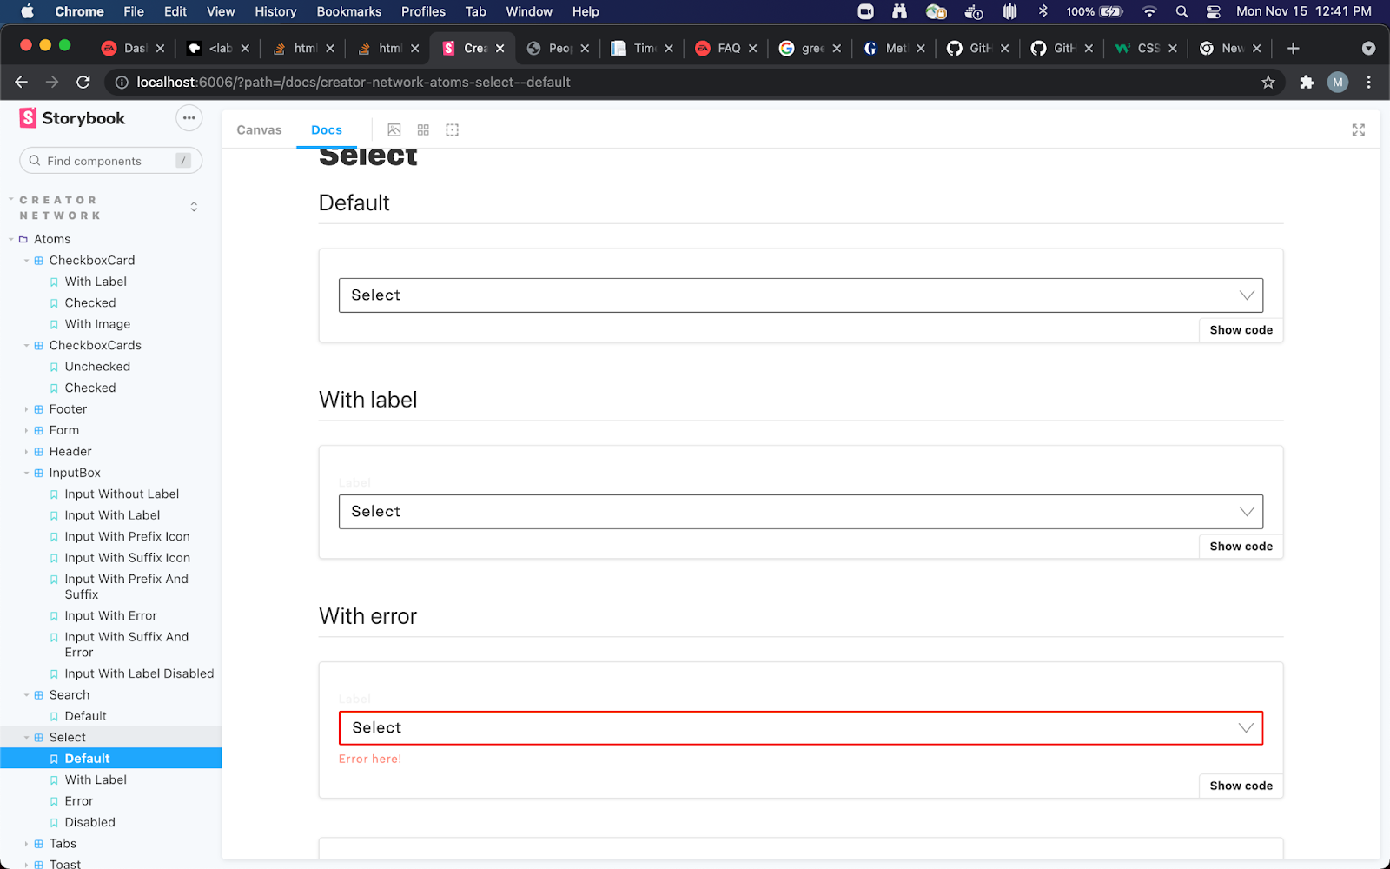Open the Select With Label story

(x=96, y=779)
